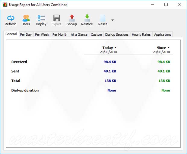187x154 pixels.
Task: Open the toolbar overflow dropdown arrow
Action: tap(113, 20)
